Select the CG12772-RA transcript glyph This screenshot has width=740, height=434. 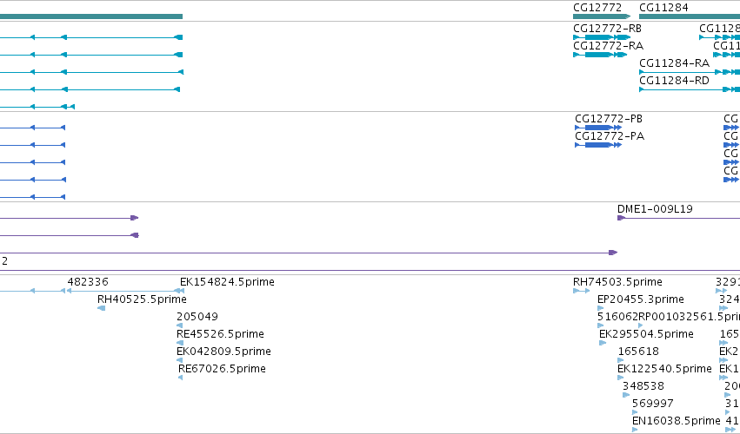click(x=600, y=55)
